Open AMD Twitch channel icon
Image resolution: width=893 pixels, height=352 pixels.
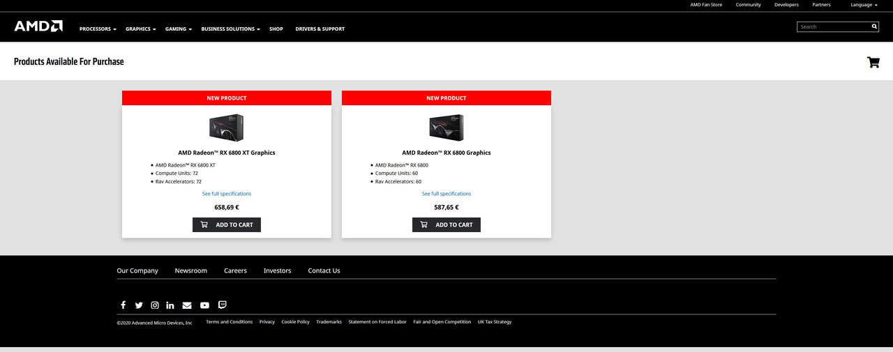(x=223, y=305)
